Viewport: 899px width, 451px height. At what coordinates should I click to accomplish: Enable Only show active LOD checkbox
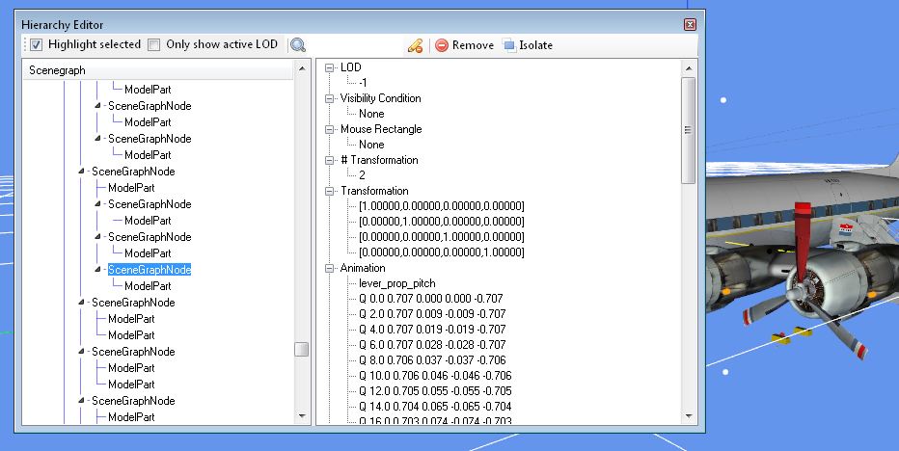pyautogui.click(x=153, y=44)
